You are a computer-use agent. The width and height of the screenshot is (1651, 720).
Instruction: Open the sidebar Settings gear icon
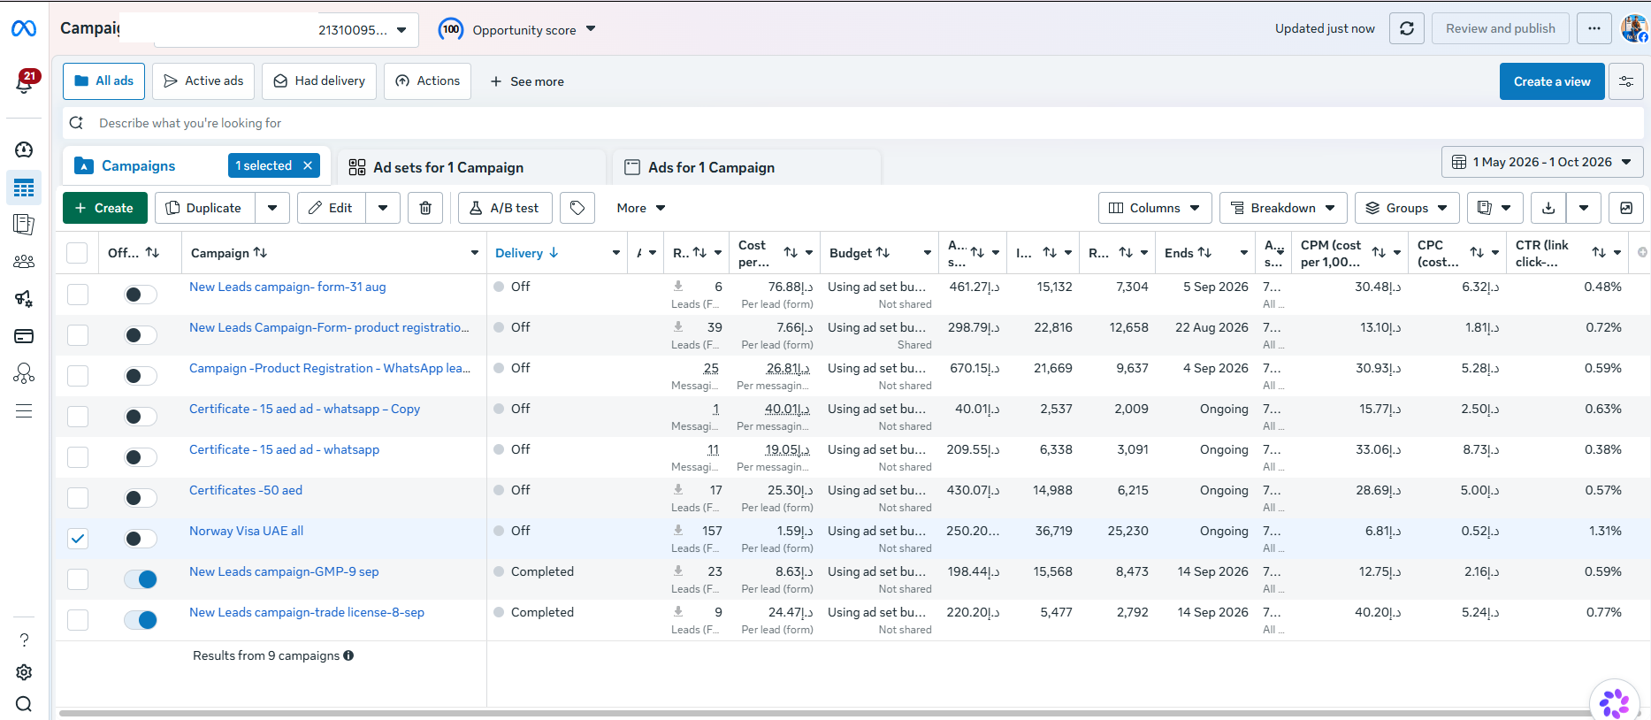click(24, 672)
